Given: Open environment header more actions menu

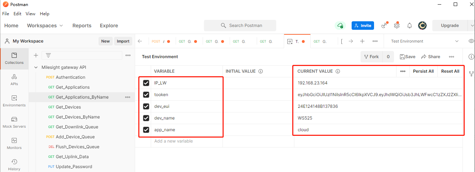Looking at the screenshot, I should [452, 57].
